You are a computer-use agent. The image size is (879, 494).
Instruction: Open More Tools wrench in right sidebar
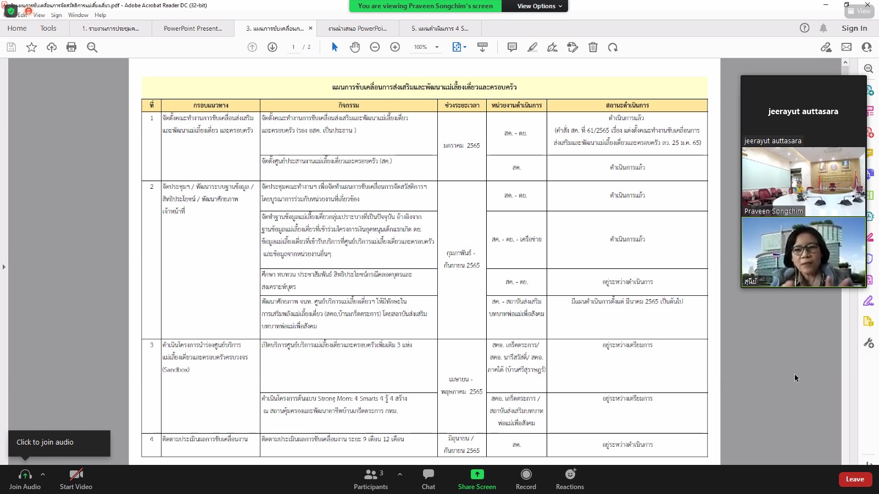(x=869, y=343)
